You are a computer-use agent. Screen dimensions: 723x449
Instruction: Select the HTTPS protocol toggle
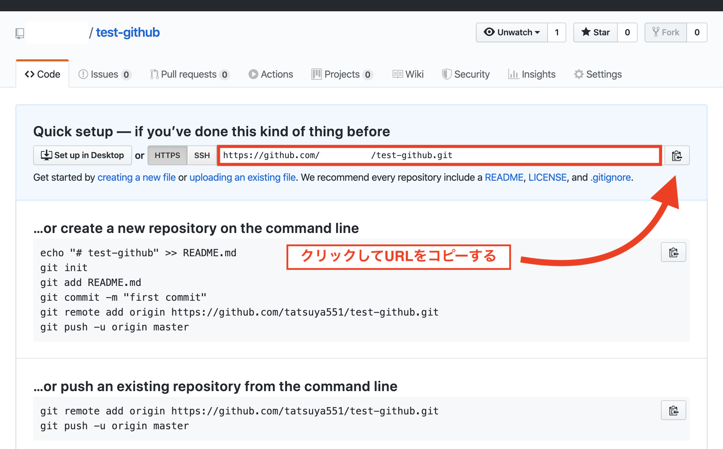point(167,155)
